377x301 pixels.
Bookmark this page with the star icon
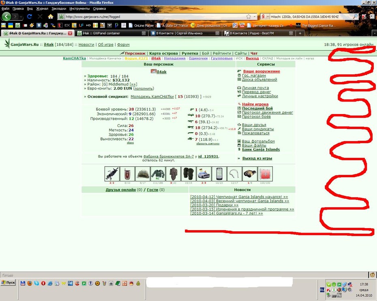(x=248, y=17)
